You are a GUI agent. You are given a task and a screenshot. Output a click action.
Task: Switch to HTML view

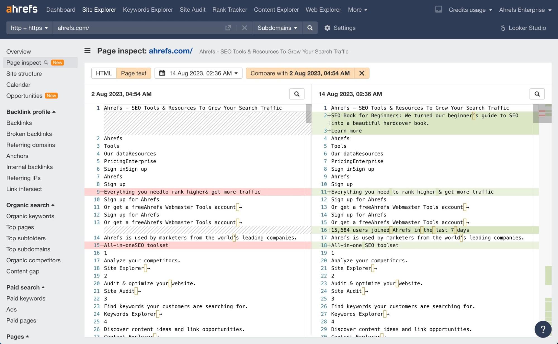click(x=104, y=73)
